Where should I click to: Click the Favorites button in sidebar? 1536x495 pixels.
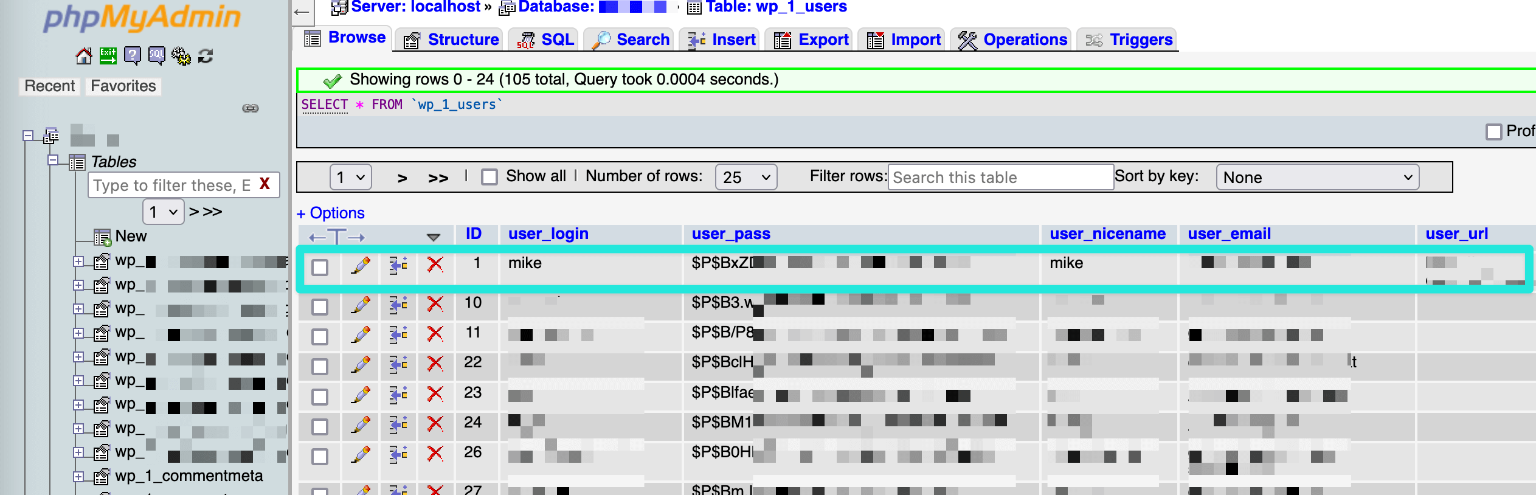coord(123,86)
